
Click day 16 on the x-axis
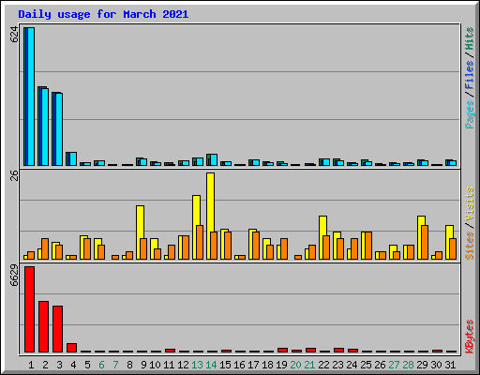tap(239, 365)
